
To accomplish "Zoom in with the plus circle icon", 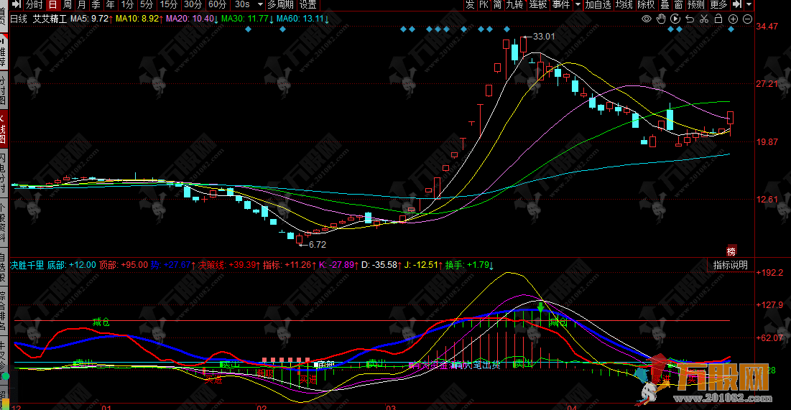I will point(733,19).
